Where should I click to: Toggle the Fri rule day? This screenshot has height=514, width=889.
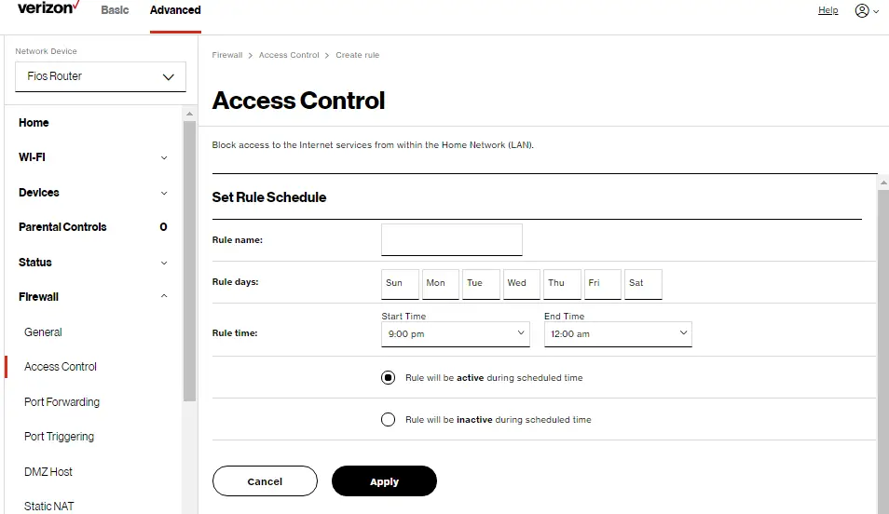click(x=603, y=283)
